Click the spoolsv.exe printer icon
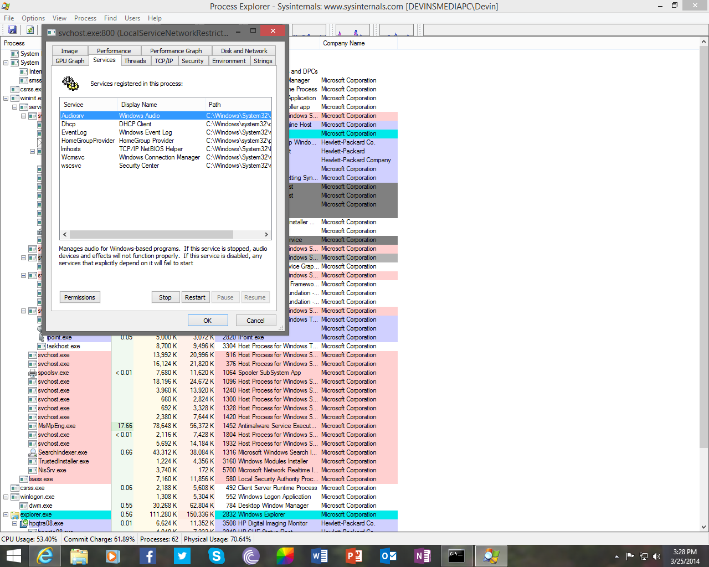The image size is (709, 567). tap(33, 373)
